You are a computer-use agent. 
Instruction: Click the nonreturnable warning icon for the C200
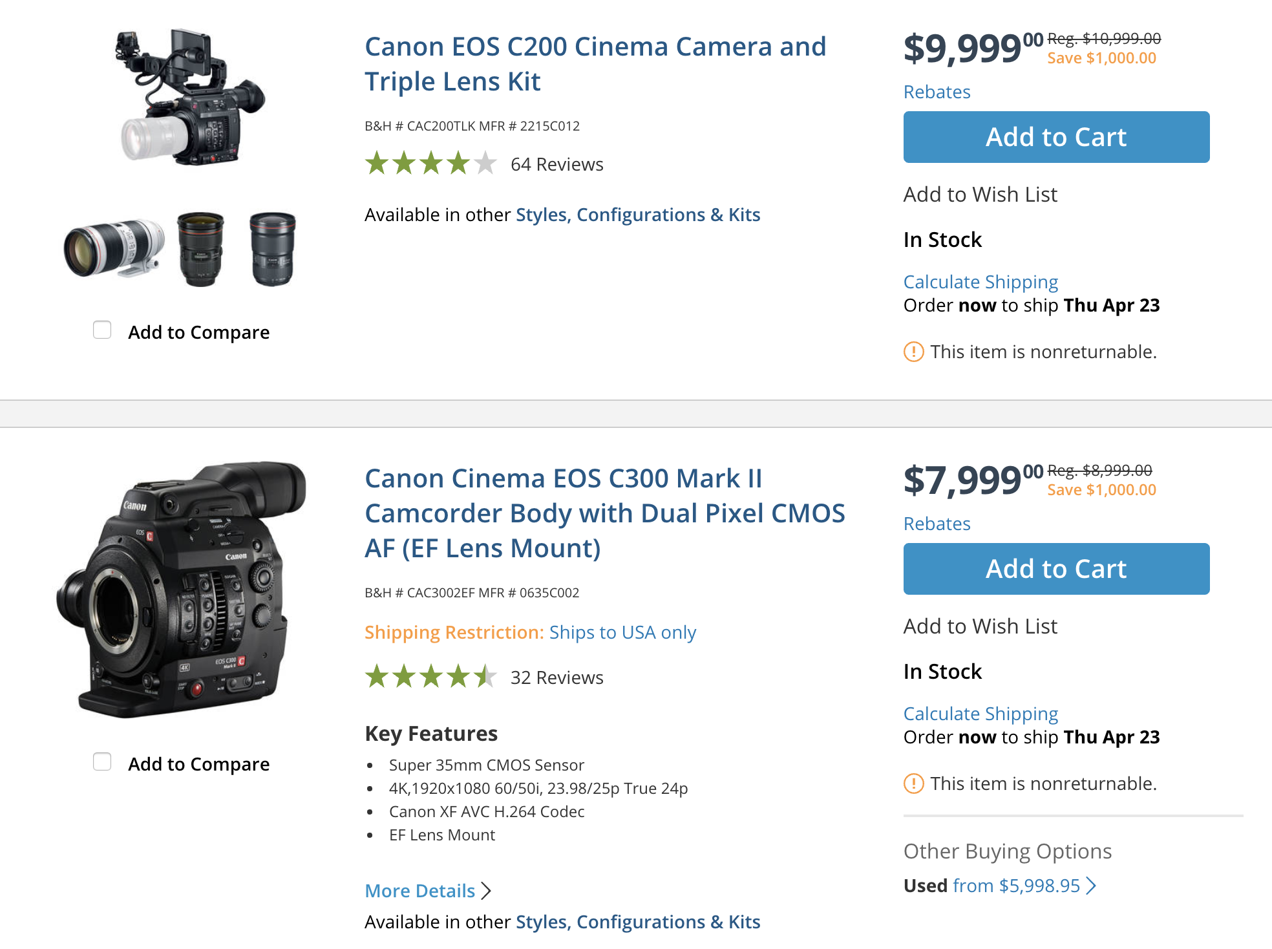coord(914,352)
